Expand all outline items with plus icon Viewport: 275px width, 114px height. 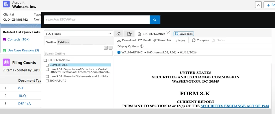(106, 48)
